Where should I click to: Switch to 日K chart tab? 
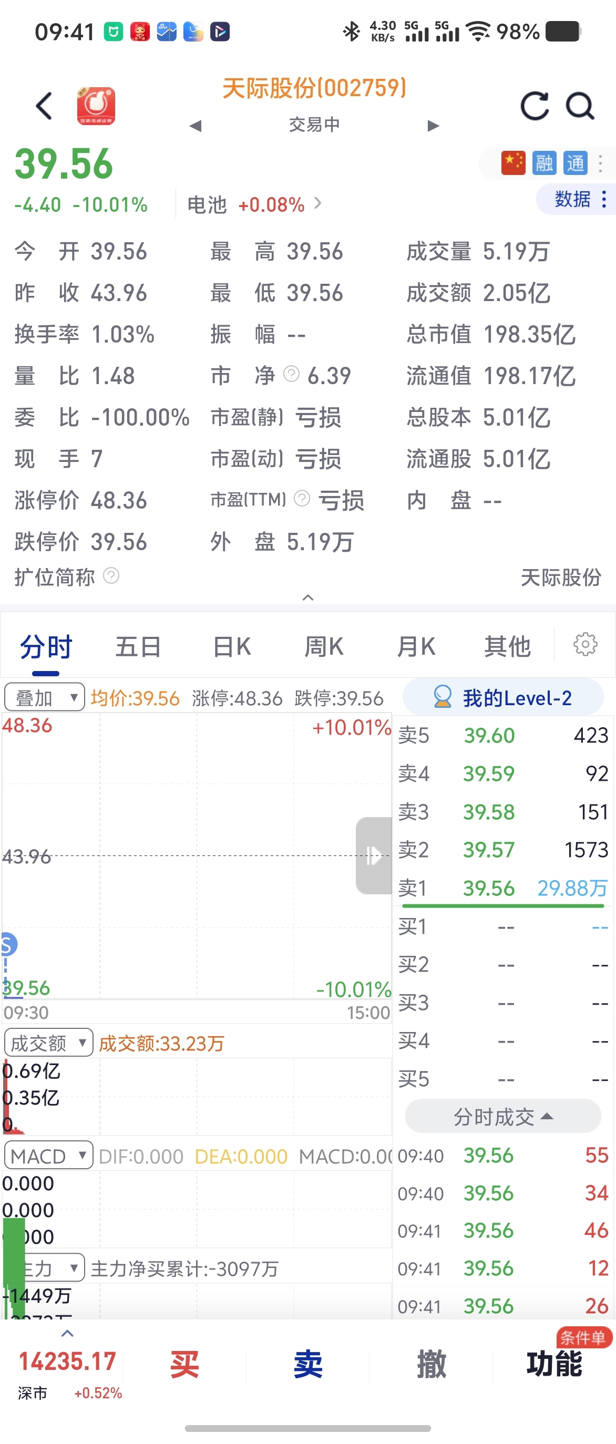[231, 647]
